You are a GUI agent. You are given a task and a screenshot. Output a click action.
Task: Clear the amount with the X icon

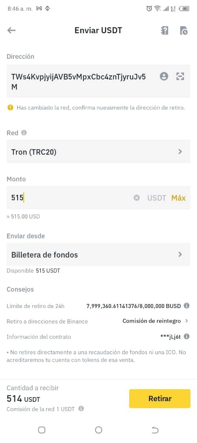137,198
